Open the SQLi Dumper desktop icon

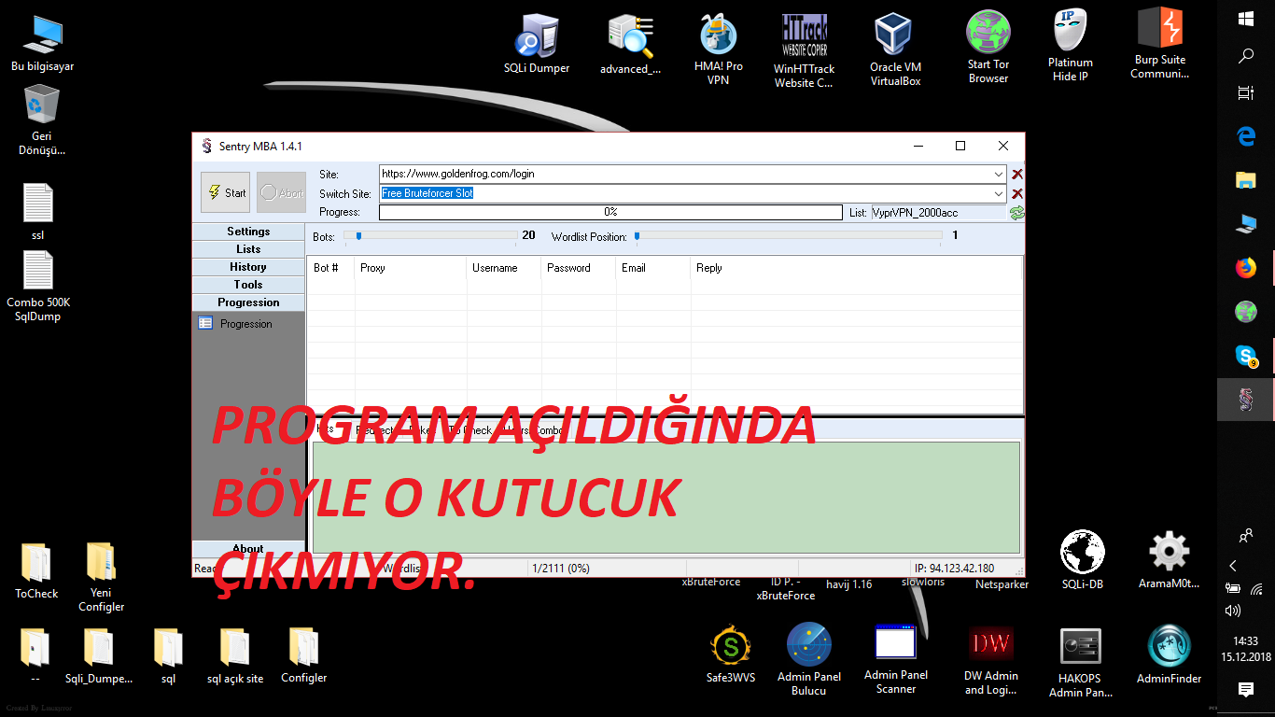[x=537, y=44]
